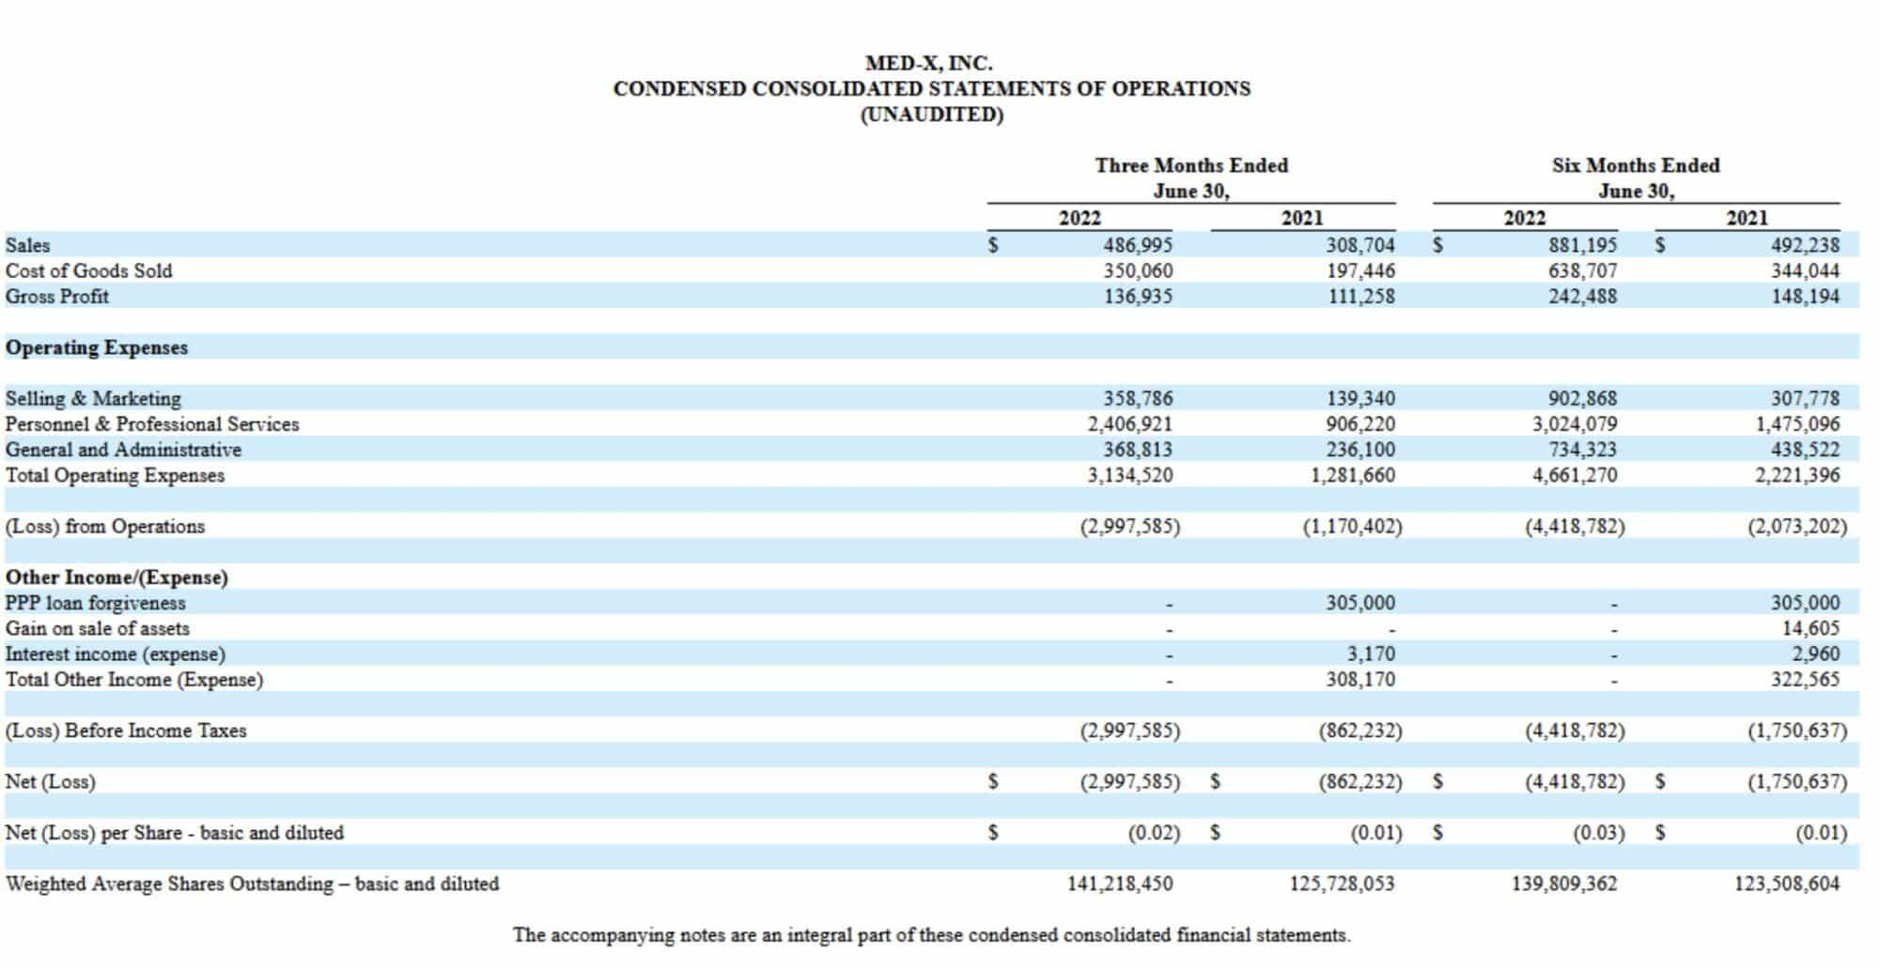
Task: Select General and Administrative value 438,522
Action: point(1806,450)
